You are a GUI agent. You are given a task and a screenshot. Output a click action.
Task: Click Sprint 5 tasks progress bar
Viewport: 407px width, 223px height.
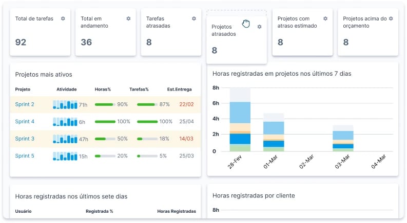(147, 156)
